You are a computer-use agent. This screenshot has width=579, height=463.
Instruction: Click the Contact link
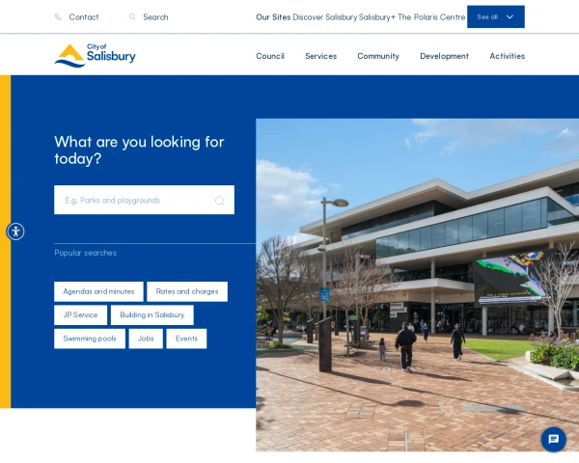84,17
